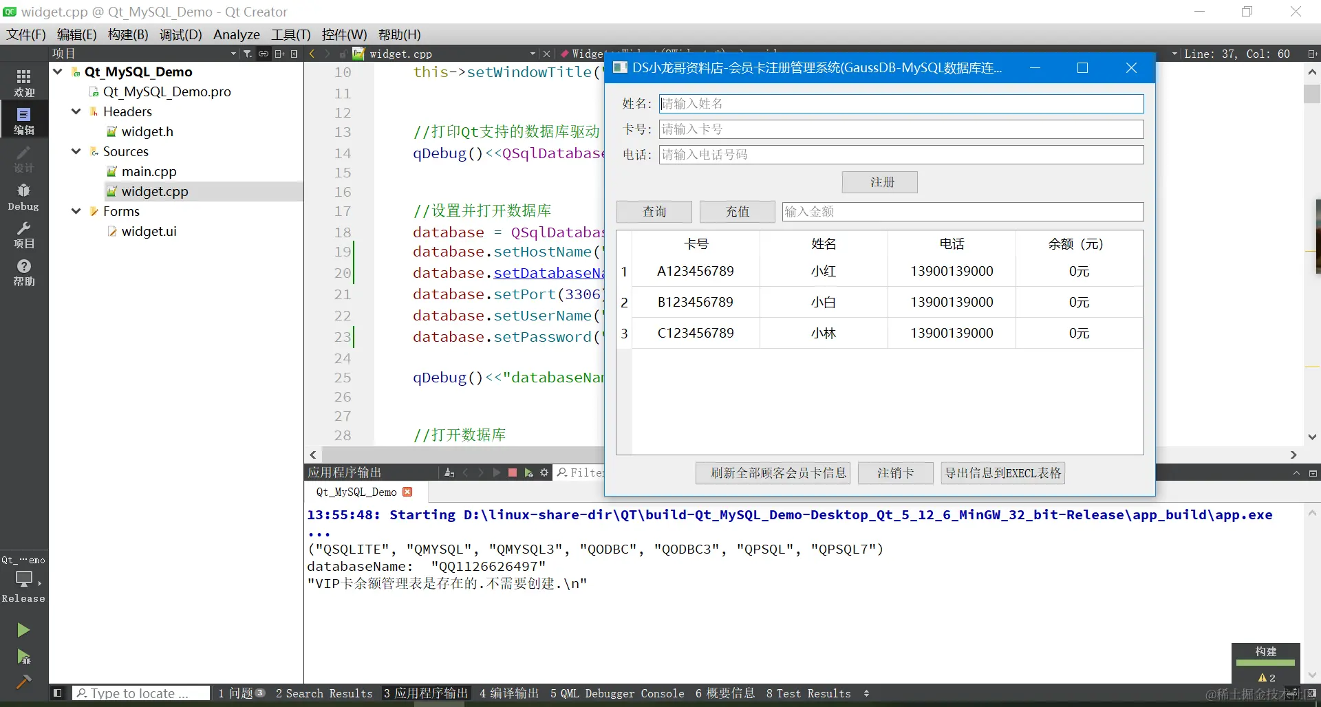Filter the project tree with funnel icon
This screenshot has height=707, width=1321.
coord(248,54)
